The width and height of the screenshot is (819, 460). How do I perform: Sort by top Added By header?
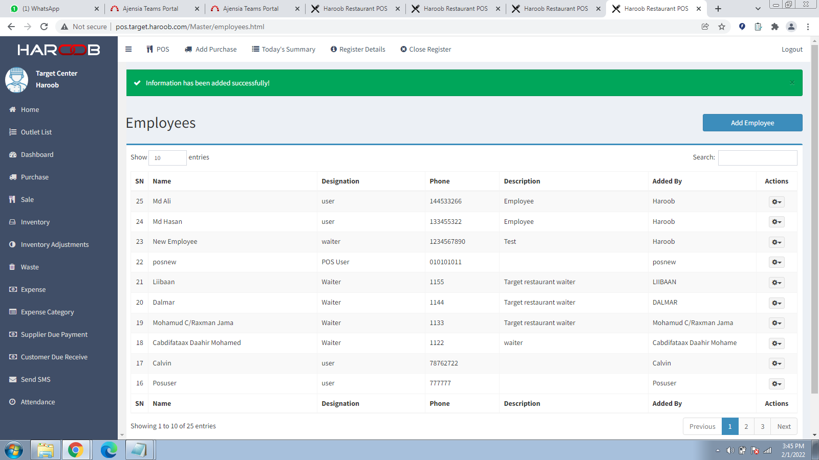[702, 181]
